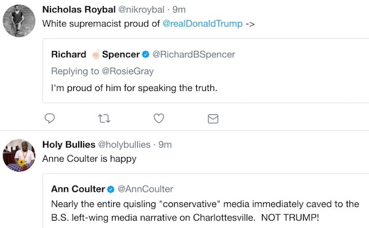
Task: Click the @realDonaldTrump mention link
Action: 202,24
